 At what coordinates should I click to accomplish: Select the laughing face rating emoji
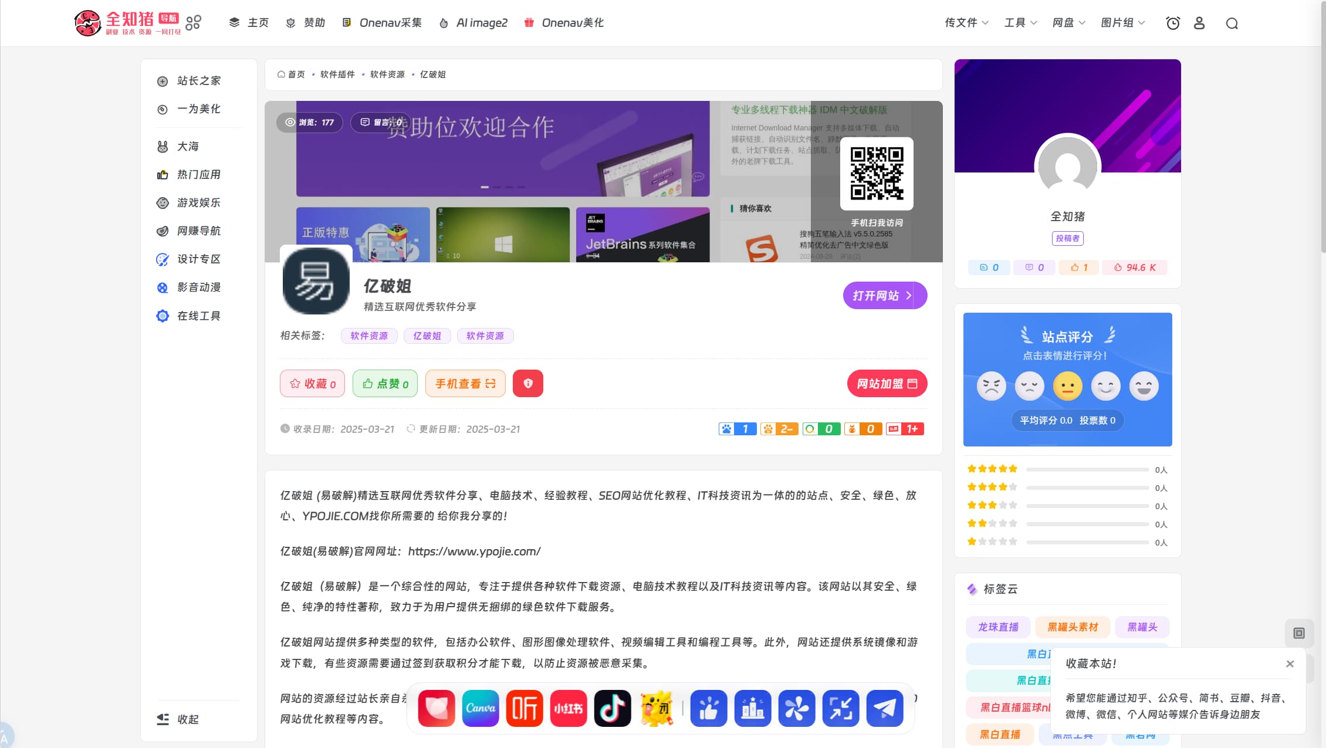(x=1144, y=386)
